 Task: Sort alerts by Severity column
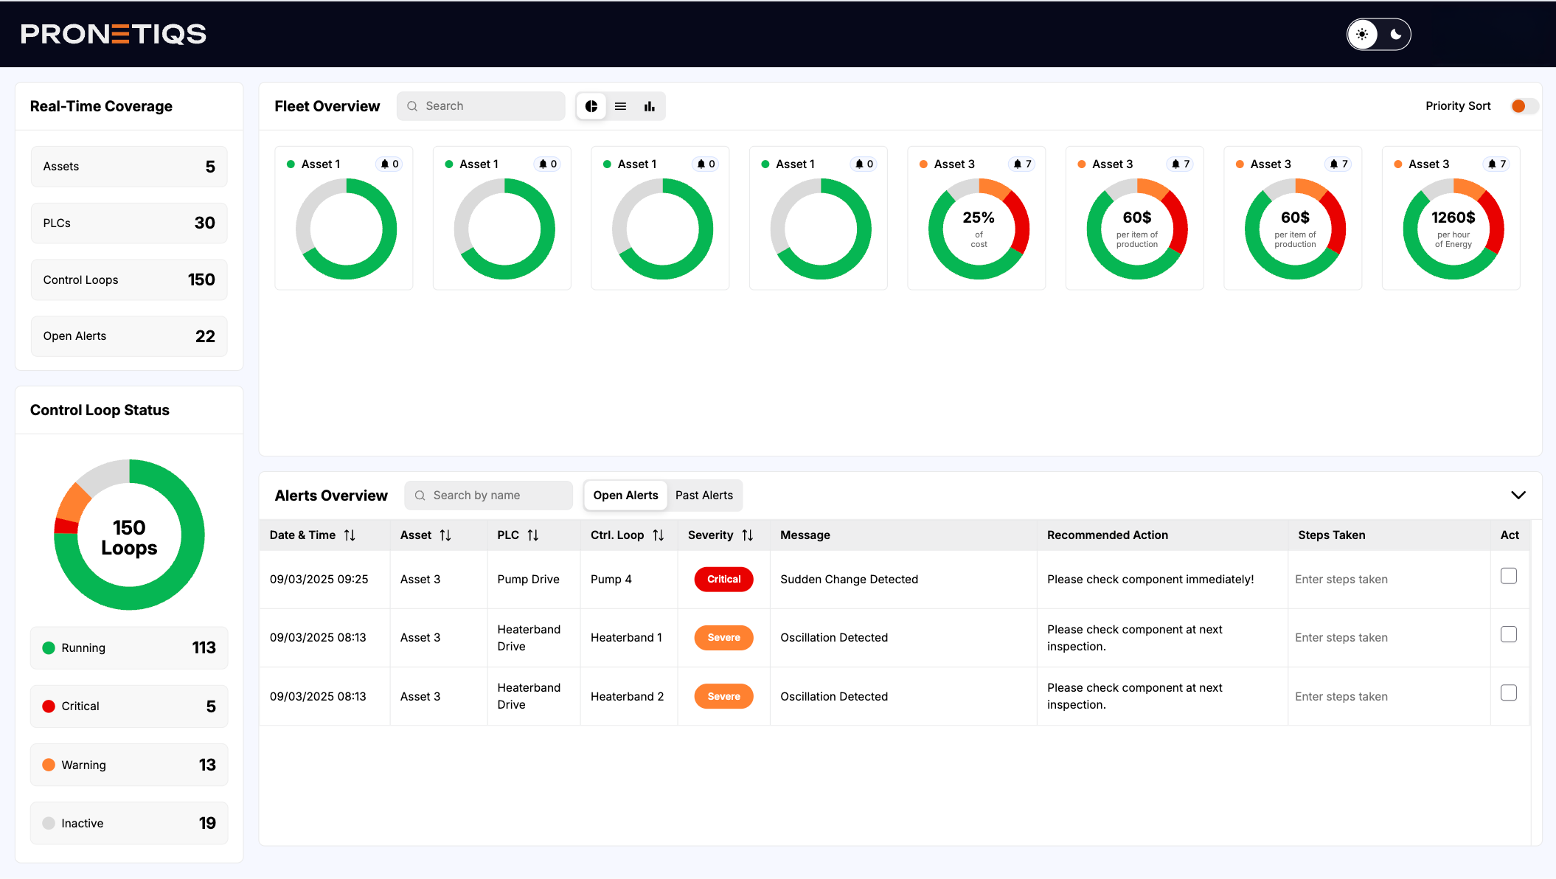click(747, 535)
